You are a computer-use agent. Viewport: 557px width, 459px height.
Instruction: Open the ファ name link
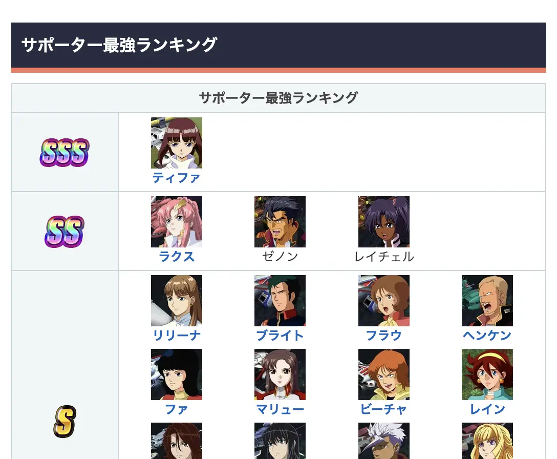click(x=177, y=409)
